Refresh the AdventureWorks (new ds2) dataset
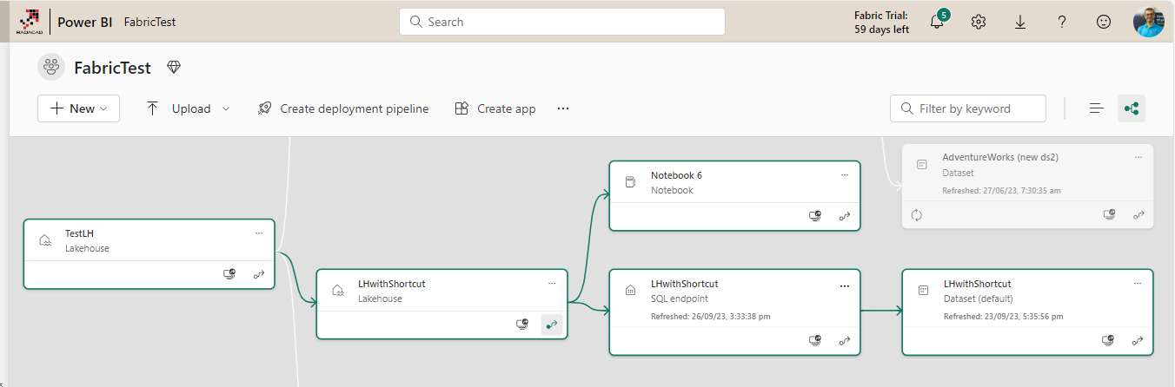Image resolution: width=1175 pixels, height=387 pixels. click(916, 214)
